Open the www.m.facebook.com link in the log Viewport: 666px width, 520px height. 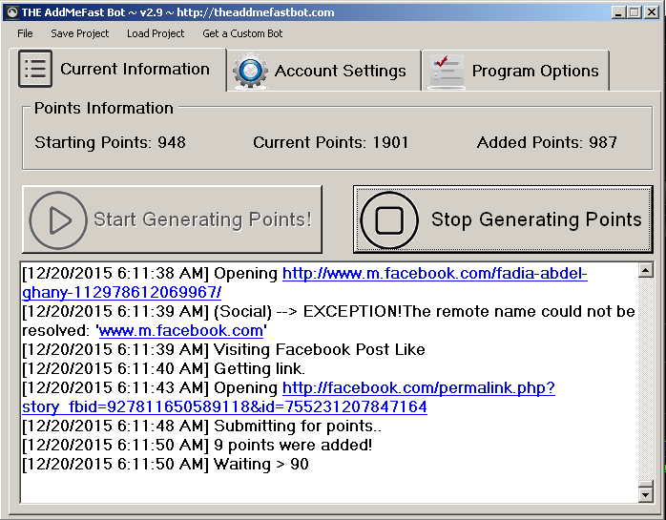click(181, 330)
